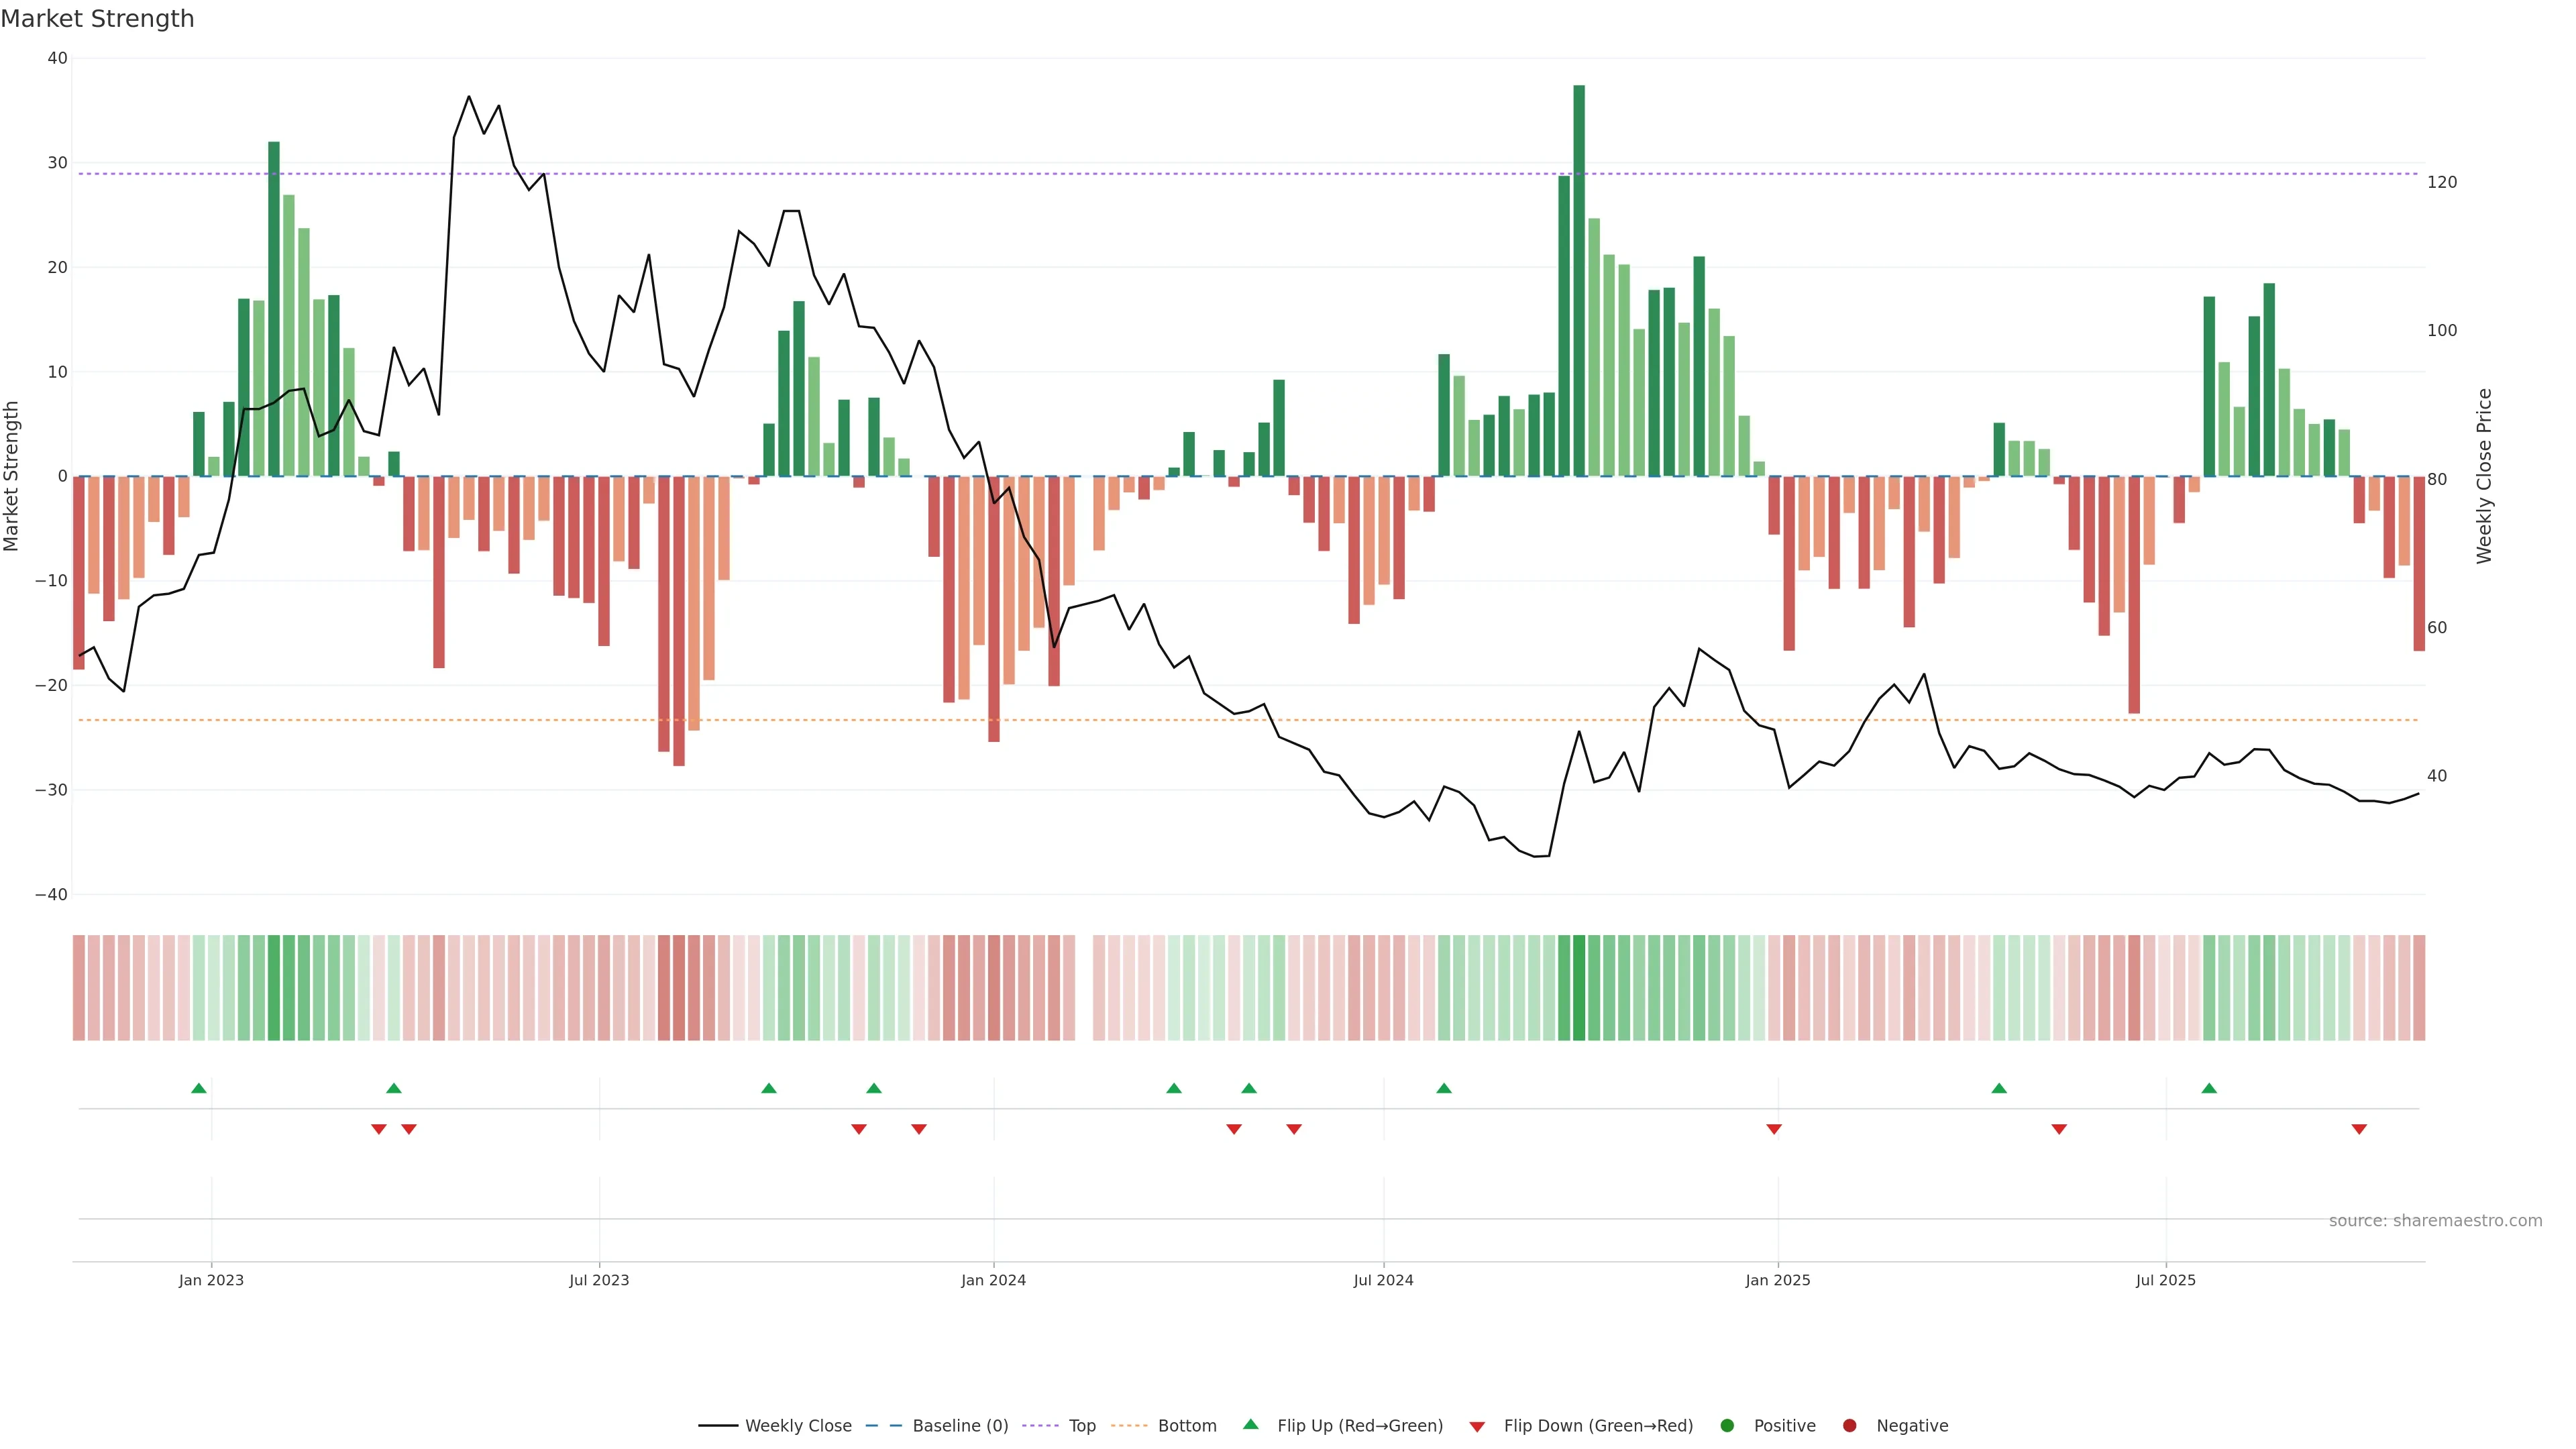Click the Jul 2025 x-axis label
This screenshot has width=2576, height=1449.
point(2165,1280)
